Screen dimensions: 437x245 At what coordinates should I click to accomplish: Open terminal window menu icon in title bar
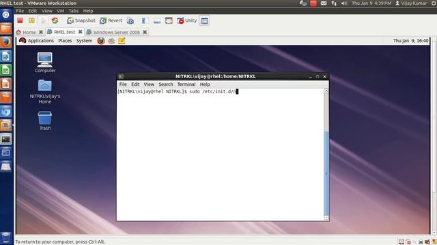click(121, 76)
